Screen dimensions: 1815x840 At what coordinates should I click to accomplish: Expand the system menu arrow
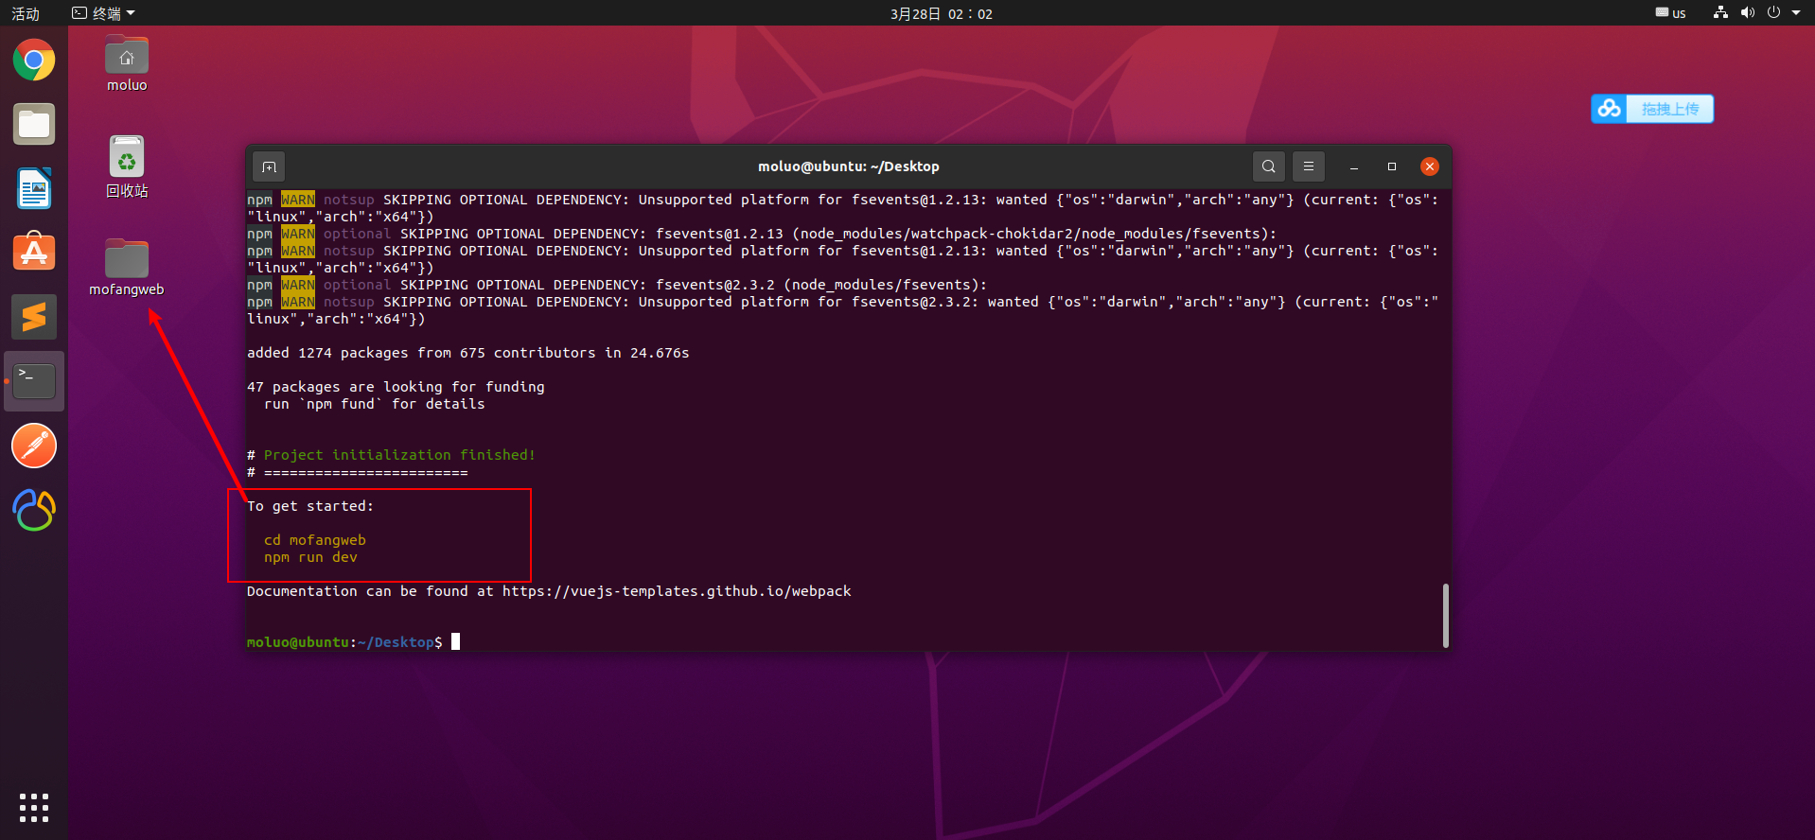1796,13
